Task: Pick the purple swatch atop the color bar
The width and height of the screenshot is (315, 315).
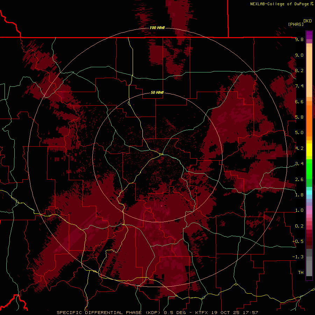Action: [309, 35]
